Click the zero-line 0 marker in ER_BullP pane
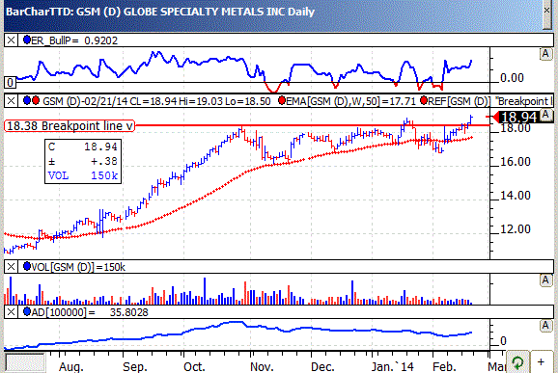558x373 pixels. point(10,83)
